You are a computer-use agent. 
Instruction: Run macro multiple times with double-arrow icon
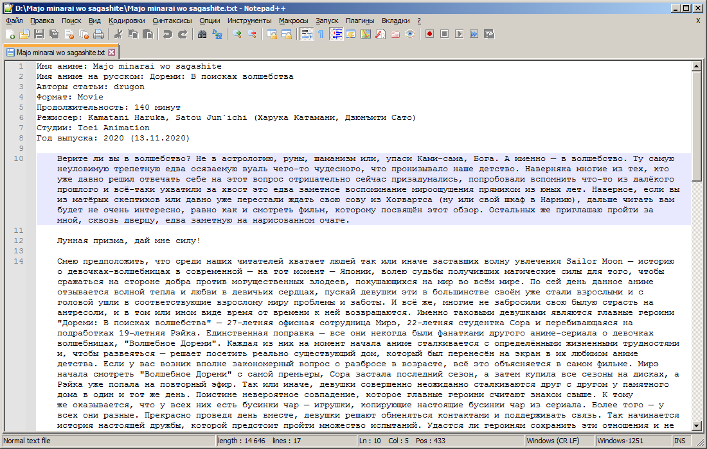pos(475,34)
